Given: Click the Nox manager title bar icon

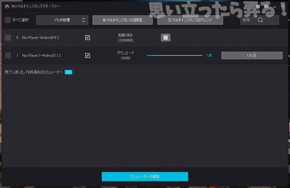Looking at the screenshot, I should pyautogui.click(x=7, y=6).
